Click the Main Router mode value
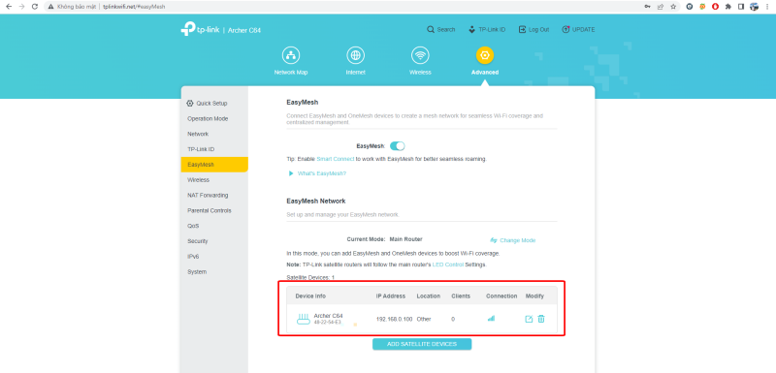Image resolution: width=776 pixels, height=373 pixels. (x=405, y=239)
